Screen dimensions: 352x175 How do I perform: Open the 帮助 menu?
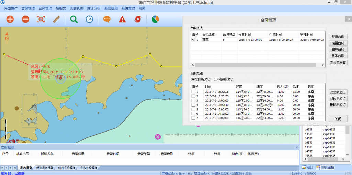tap(142, 9)
